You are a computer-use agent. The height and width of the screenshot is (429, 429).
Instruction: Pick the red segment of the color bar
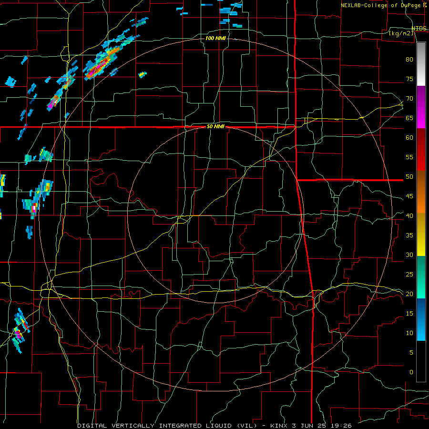pos(421,150)
